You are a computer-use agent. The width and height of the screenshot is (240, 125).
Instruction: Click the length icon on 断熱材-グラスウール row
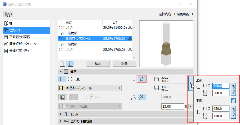click(x=130, y=39)
